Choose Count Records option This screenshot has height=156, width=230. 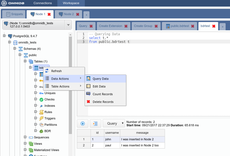click(103, 94)
